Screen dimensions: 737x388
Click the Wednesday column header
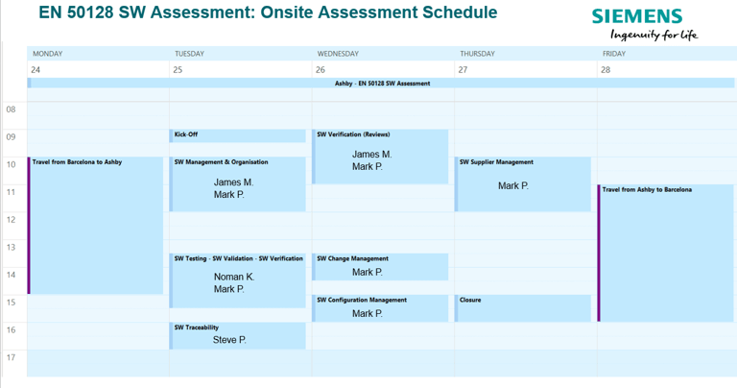338,54
